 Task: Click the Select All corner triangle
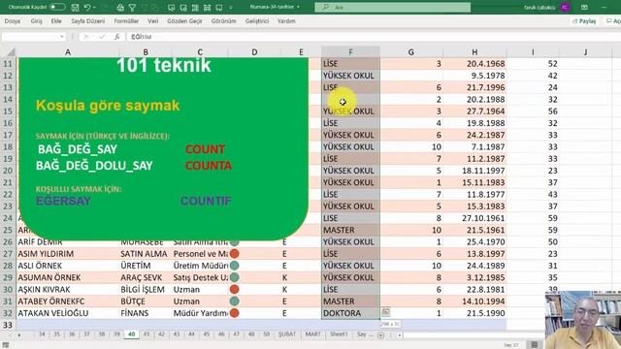click(11, 51)
